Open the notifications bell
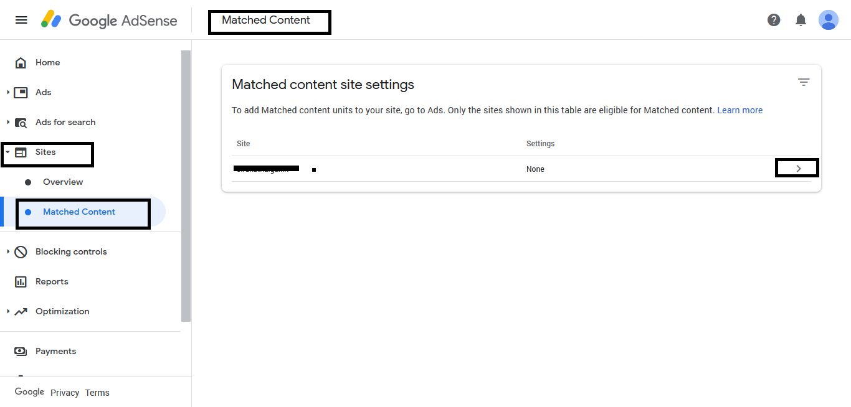 801,20
